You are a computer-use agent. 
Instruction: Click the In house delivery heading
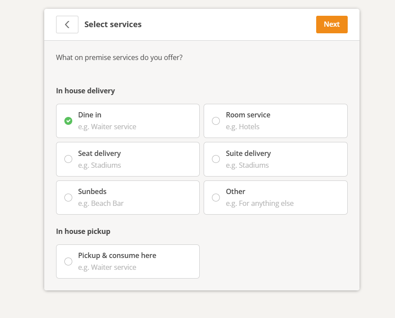point(85,91)
